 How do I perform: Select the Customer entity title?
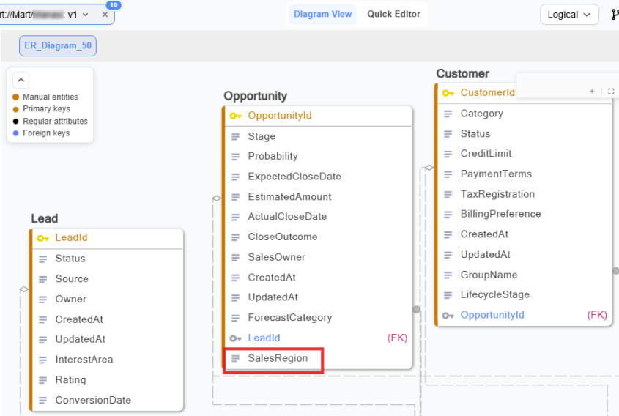(x=463, y=73)
